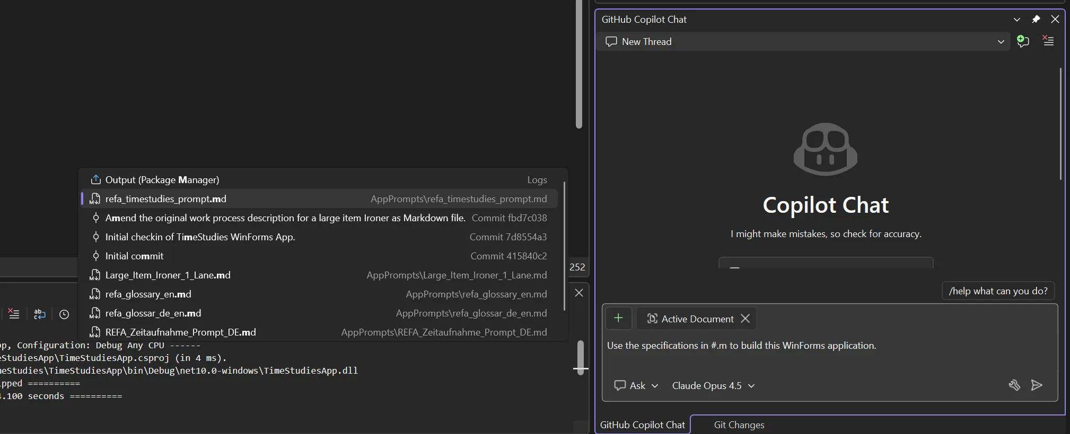Click the Output window vertical scrollbar thumb
Viewport: 1070px width, 434px height.
(x=581, y=357)
